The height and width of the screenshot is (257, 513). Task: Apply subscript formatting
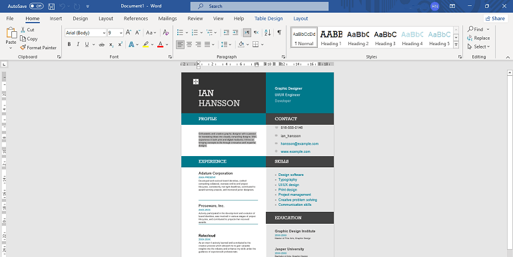(x=111, y=44)
